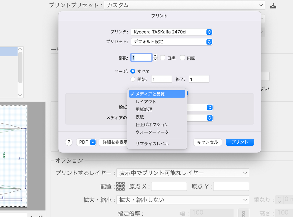
Task: Click the save print preset icon
Action: tap(273, 5)
